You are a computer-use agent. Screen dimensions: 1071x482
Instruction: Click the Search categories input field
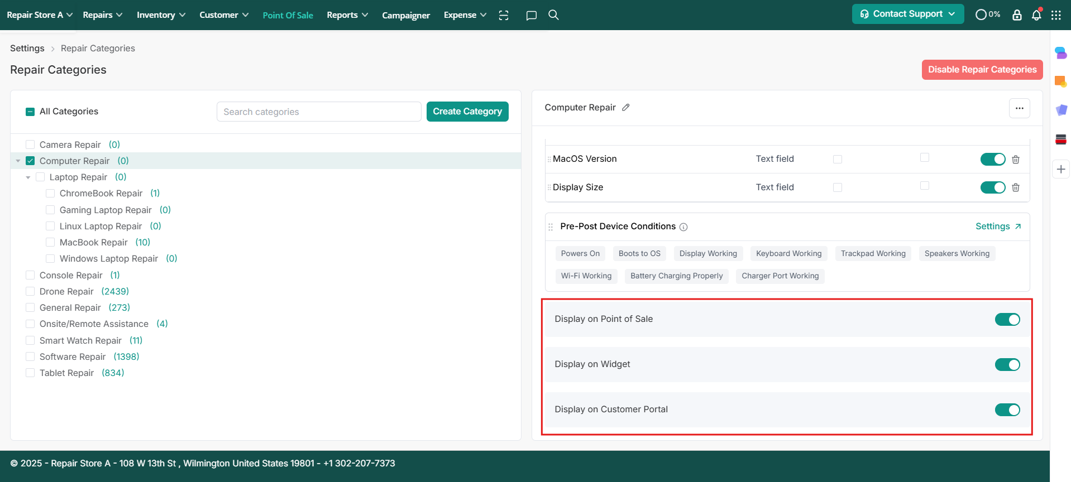[x=318, y=112]
